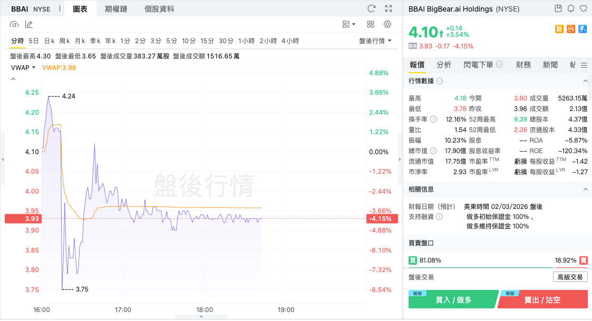
Task: Add BBAI to watchlist with heart icon
Action: [584, 8]
